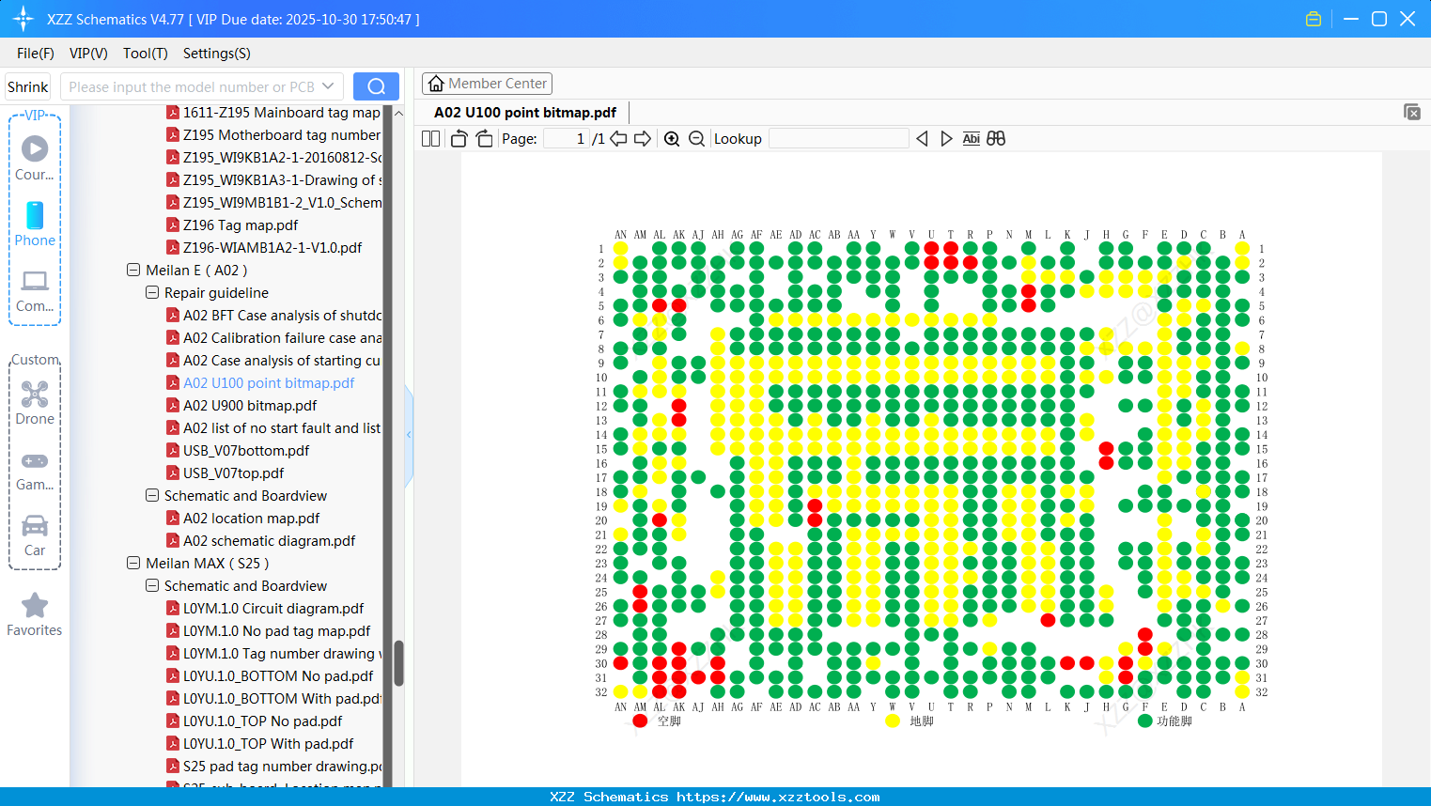Zoom in on the bitmap PDF
Viewport: 1431px width, 806px height.
(x=672, y=139)
